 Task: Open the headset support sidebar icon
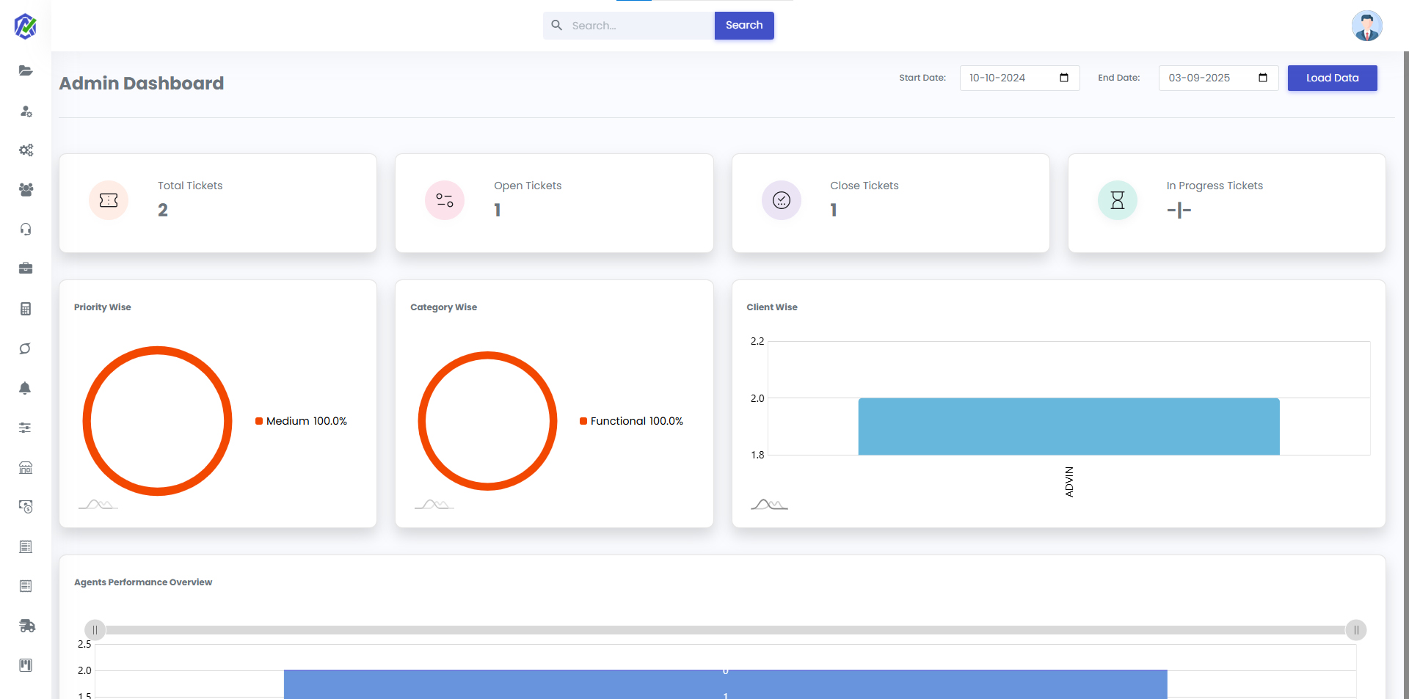26,230
